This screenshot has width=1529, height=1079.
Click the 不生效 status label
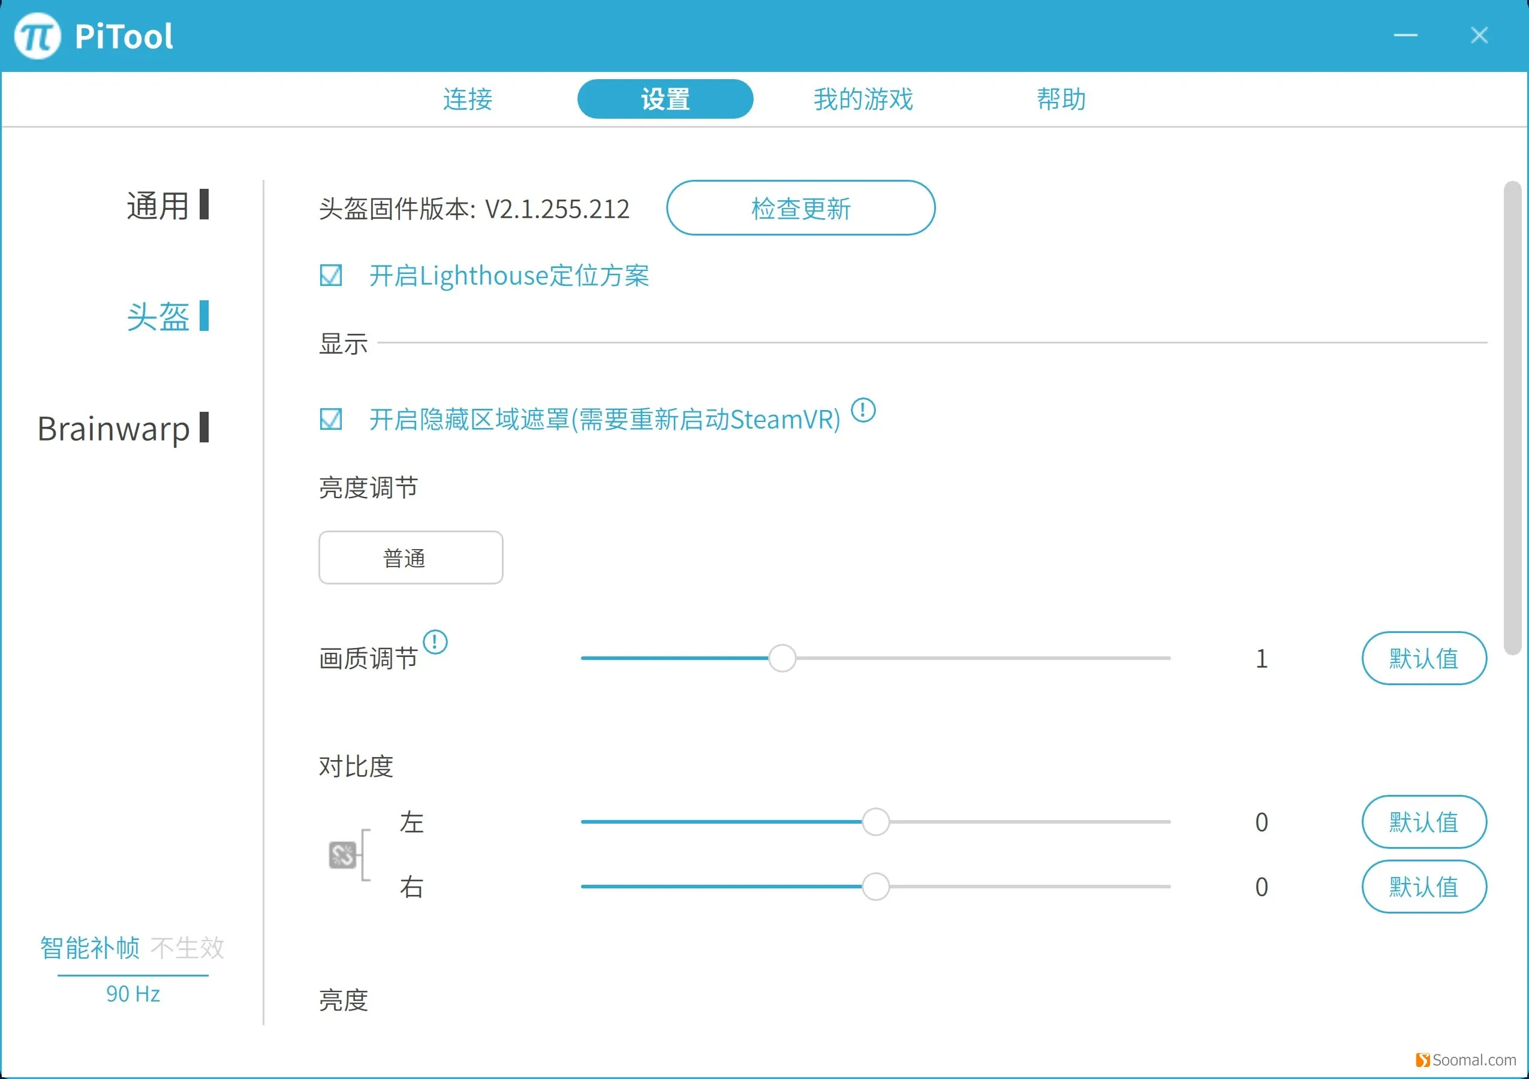pyautogui.click(x=188, y=948)
